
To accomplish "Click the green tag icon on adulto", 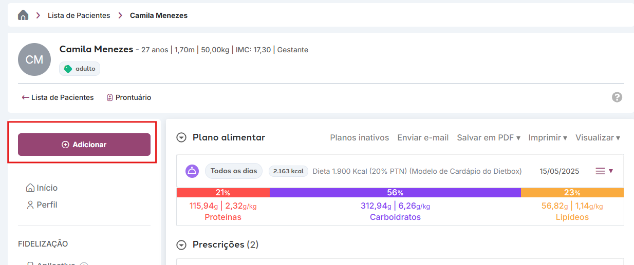I will point(68,69).
